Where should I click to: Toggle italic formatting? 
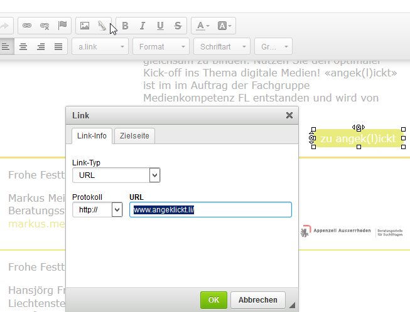pos(143,26)
